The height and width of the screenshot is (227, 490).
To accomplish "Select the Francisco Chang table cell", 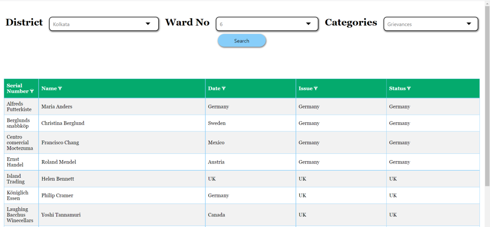I will point(122,142).
